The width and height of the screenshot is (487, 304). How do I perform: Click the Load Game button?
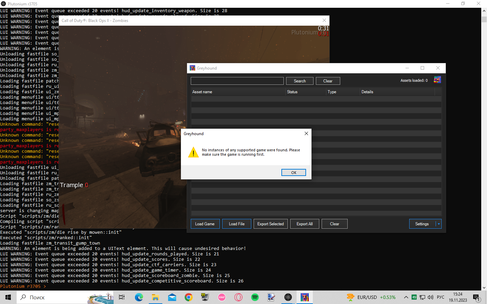tap(205, 224)
